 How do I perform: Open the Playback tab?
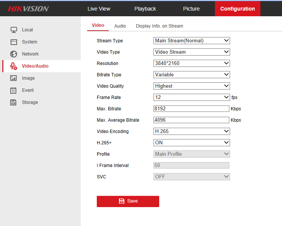[x=145, y=9]
